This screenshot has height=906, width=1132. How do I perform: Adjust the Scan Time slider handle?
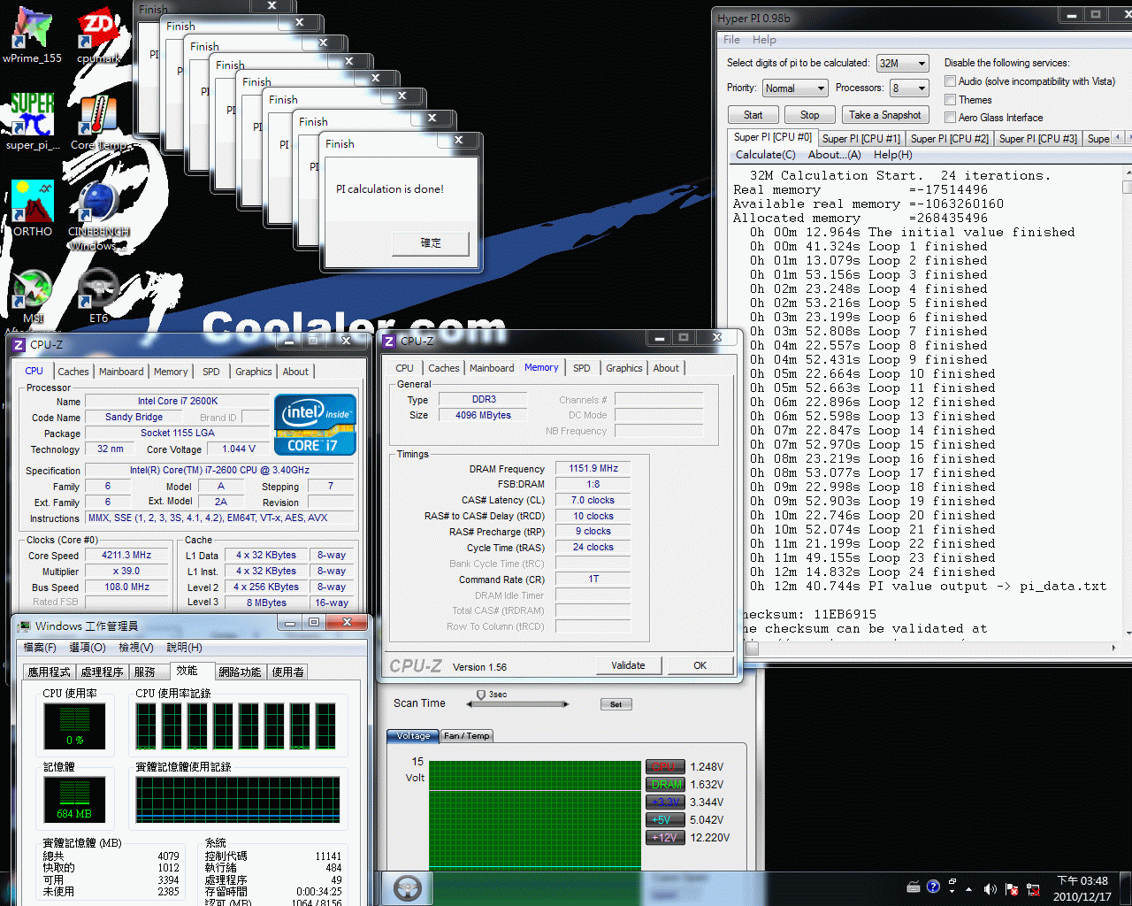(481, 695)
